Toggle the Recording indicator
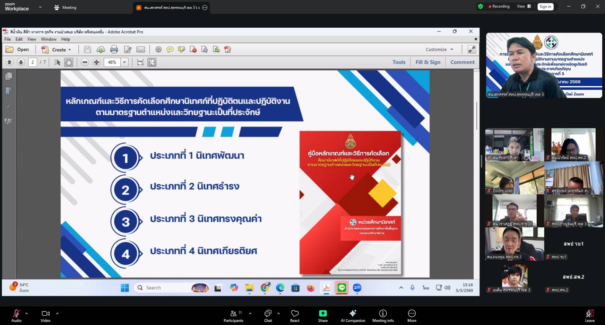605x325 pixels. click(x=499, y=6)
